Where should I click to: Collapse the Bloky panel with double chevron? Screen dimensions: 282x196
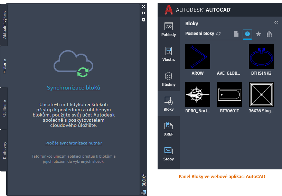(x=276, y=22)
